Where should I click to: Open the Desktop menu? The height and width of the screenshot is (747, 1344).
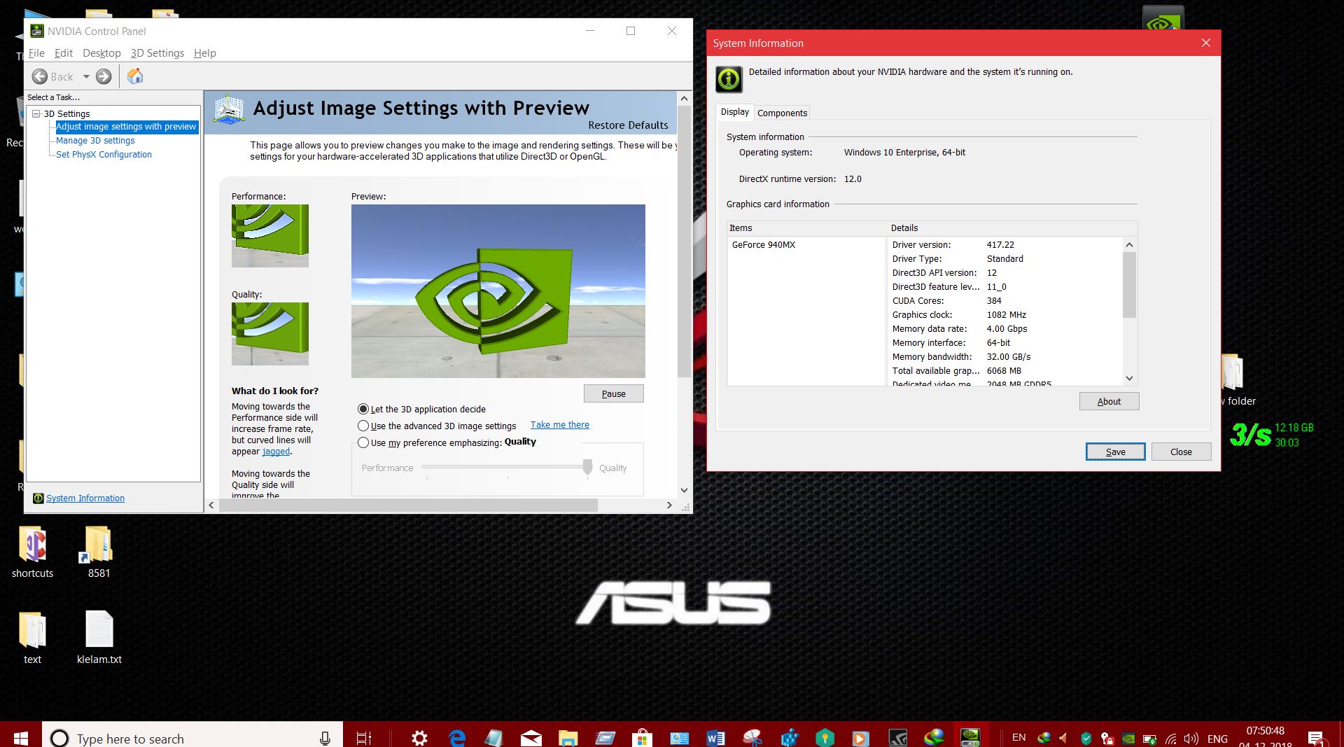pyautogui.click(x=101, y=53)
